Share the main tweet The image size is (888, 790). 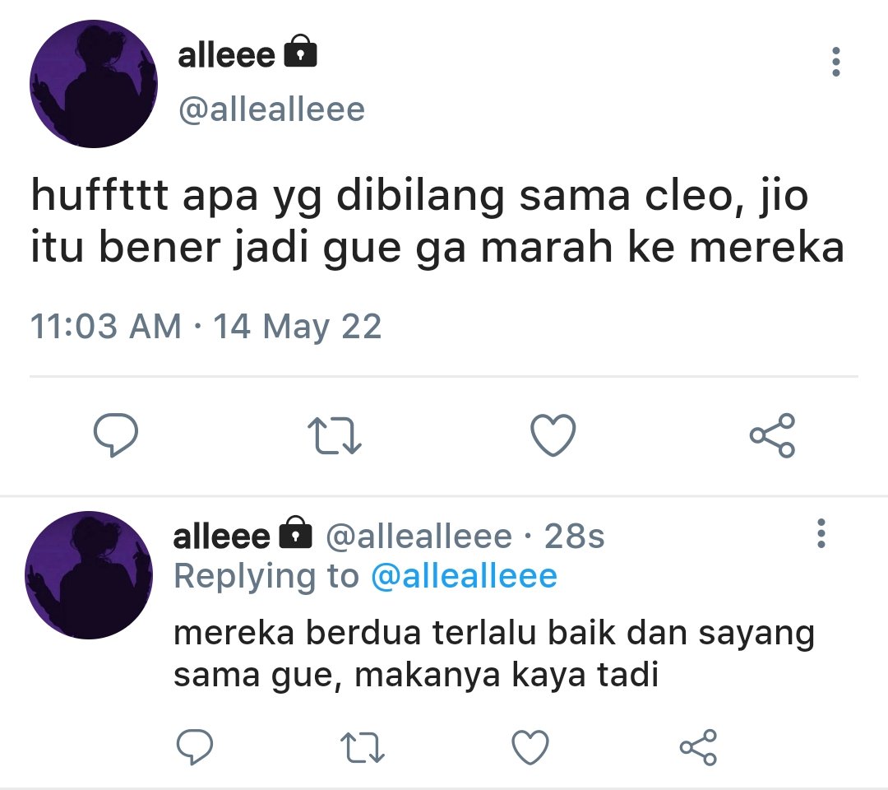click(x=772, y=435)
